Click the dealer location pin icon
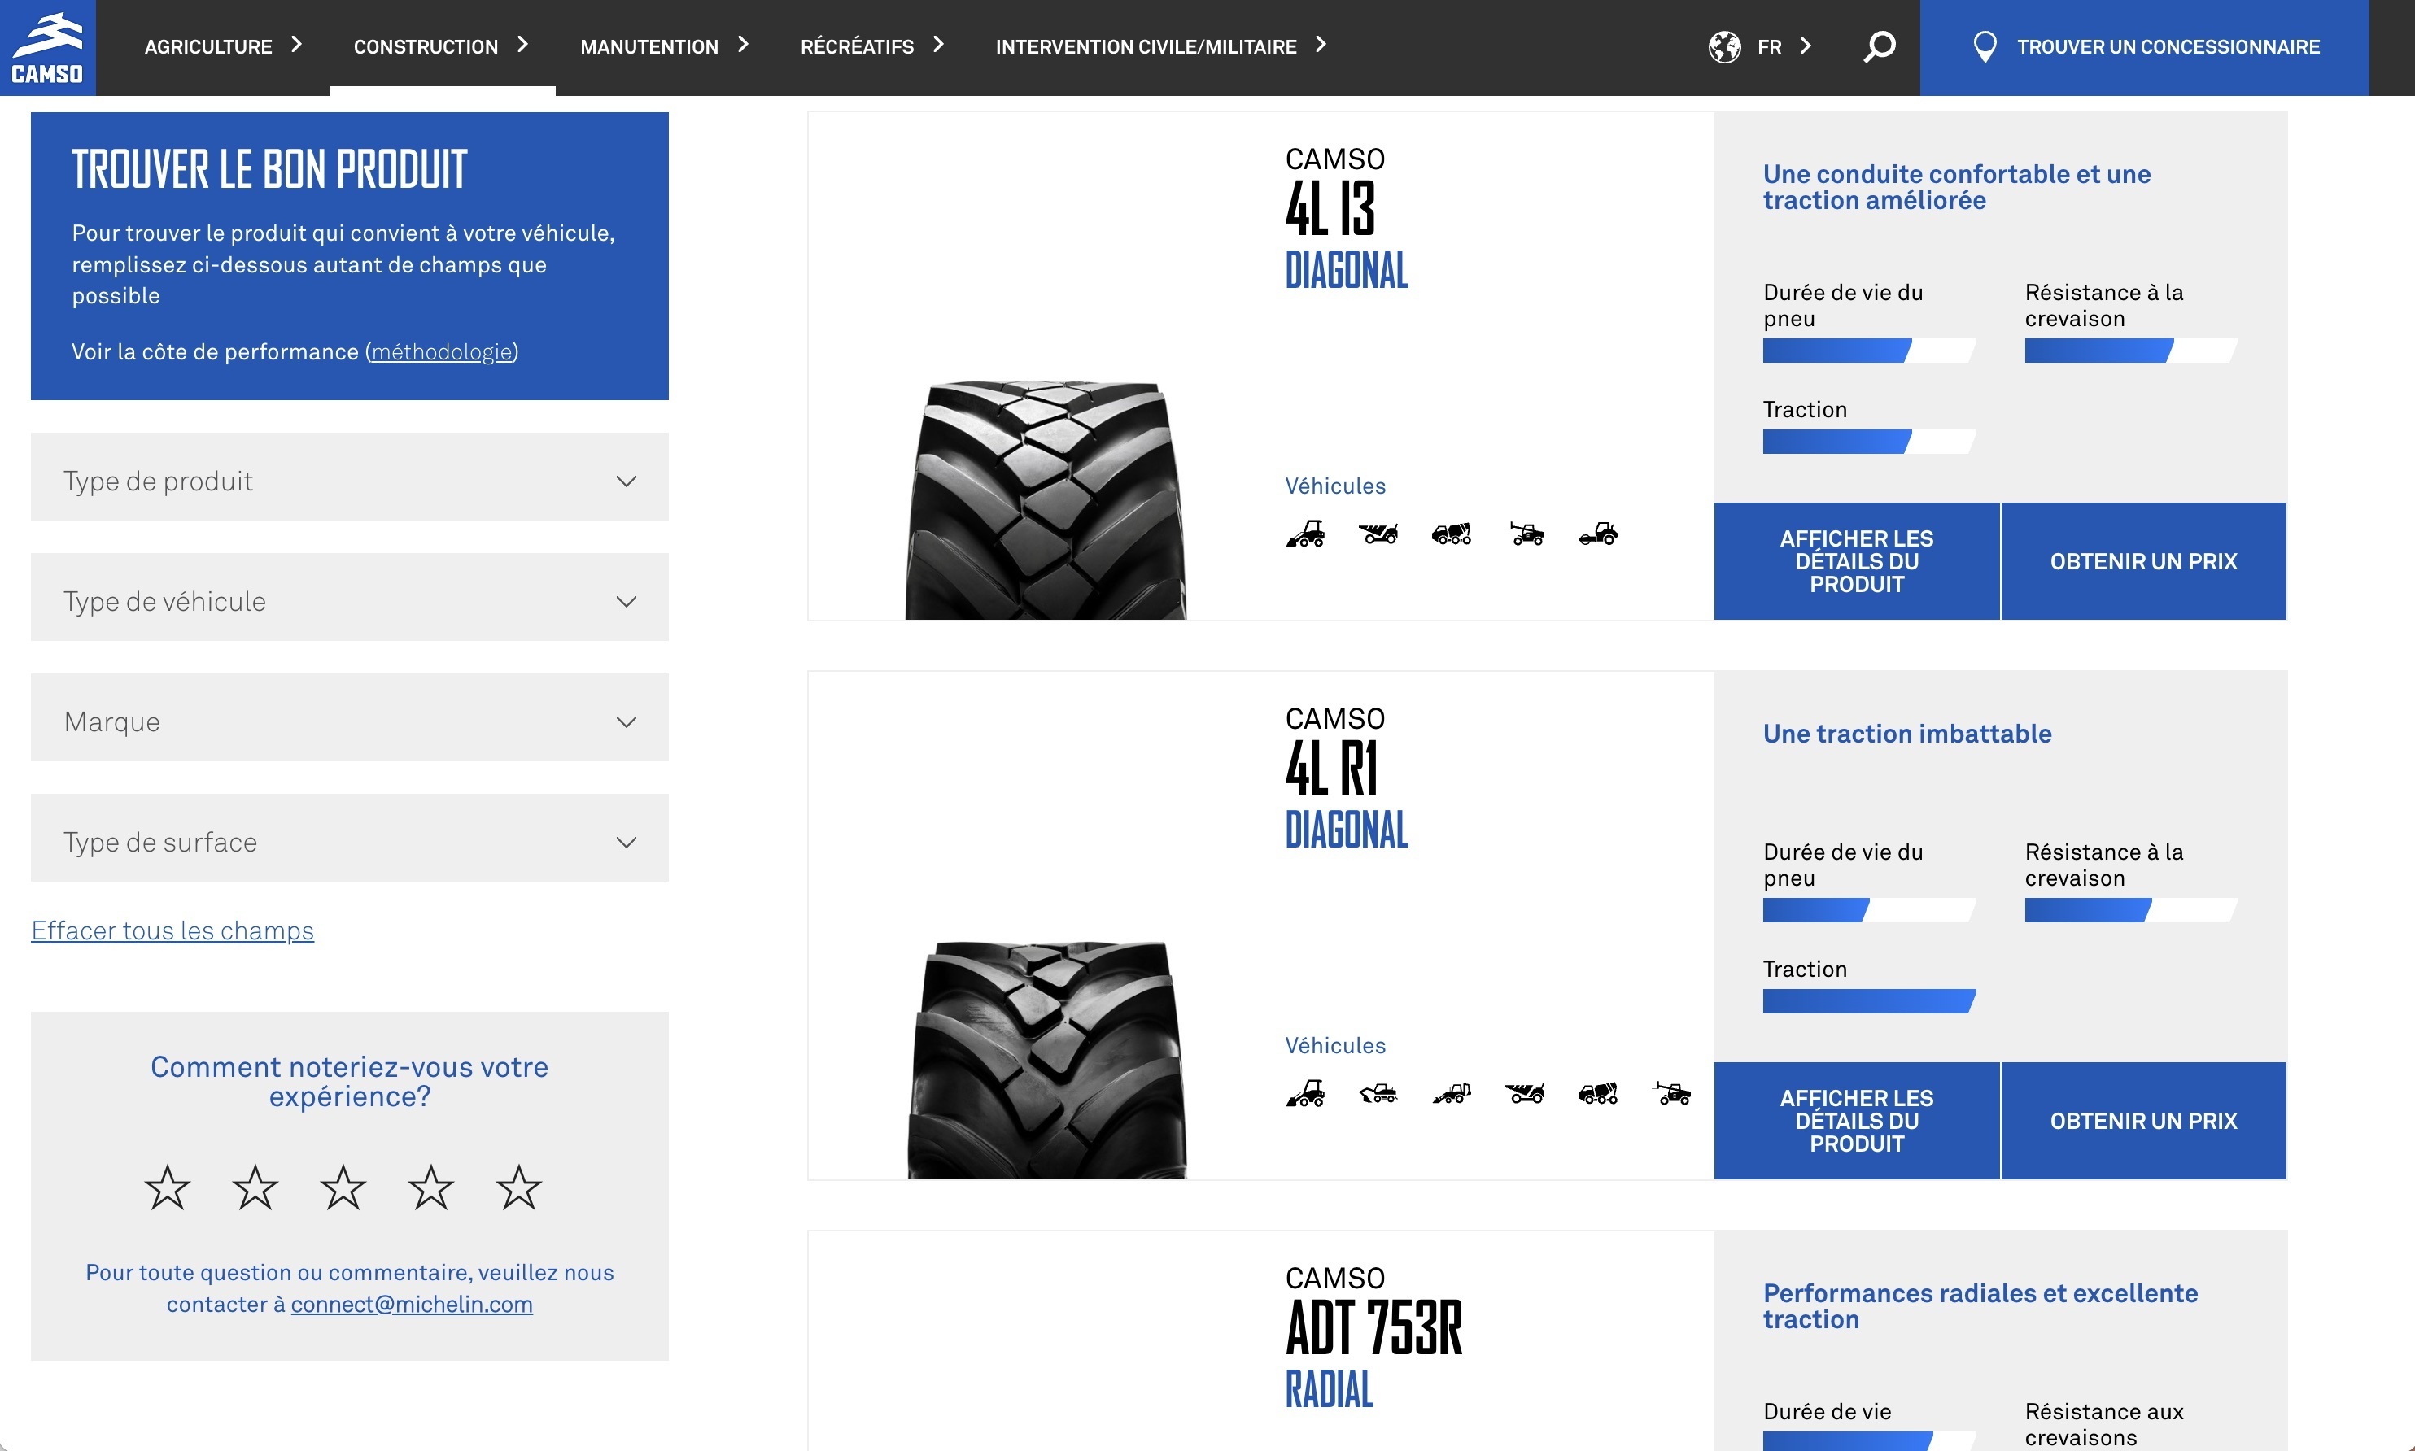 point(1984,46)
